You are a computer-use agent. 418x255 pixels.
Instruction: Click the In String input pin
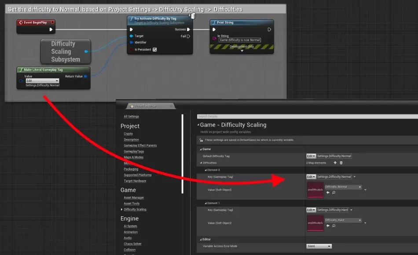pos(214,38)
